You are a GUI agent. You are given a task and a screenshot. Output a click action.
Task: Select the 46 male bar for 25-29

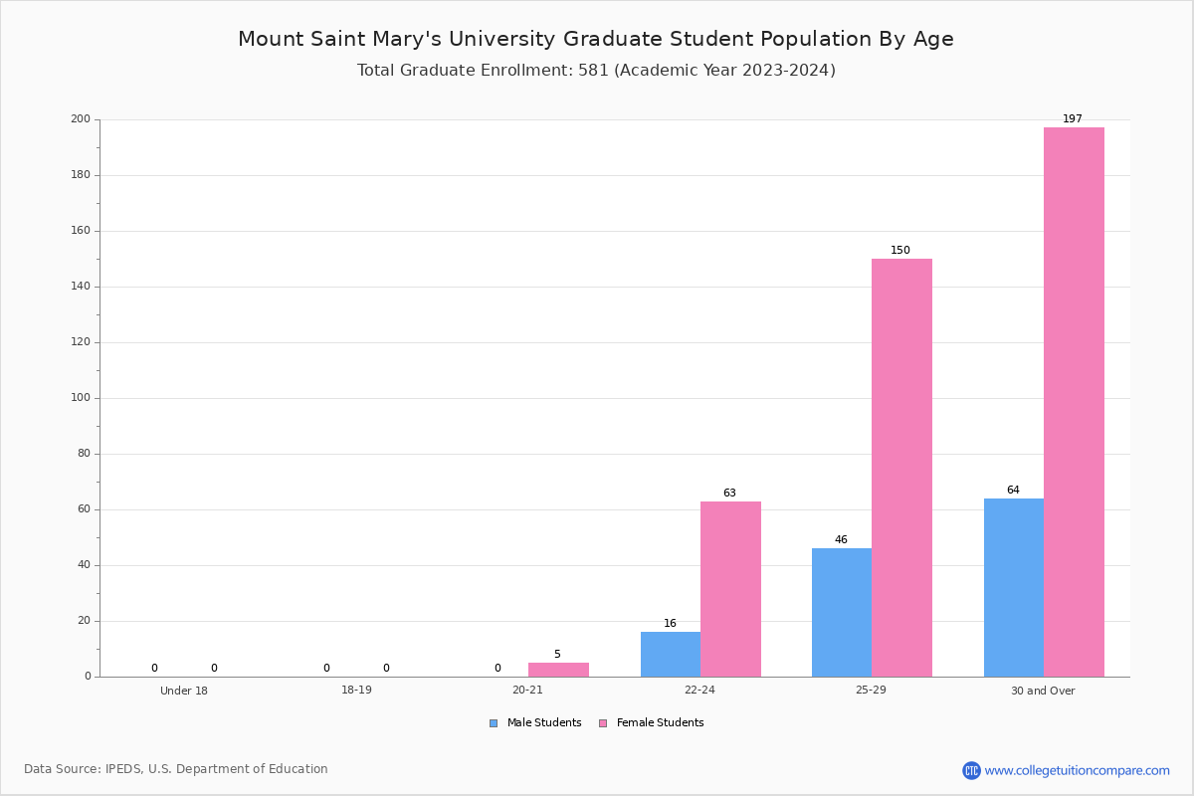842,613
